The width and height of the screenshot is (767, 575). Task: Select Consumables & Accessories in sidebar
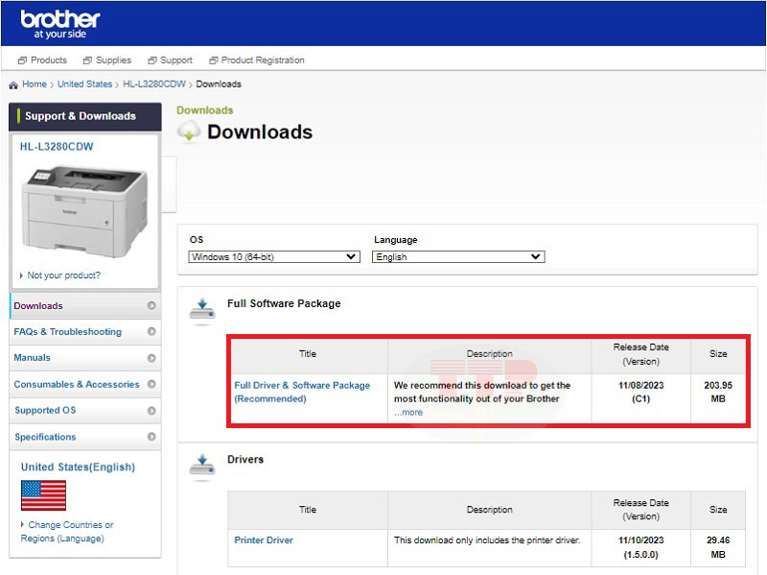coord(77,384)
